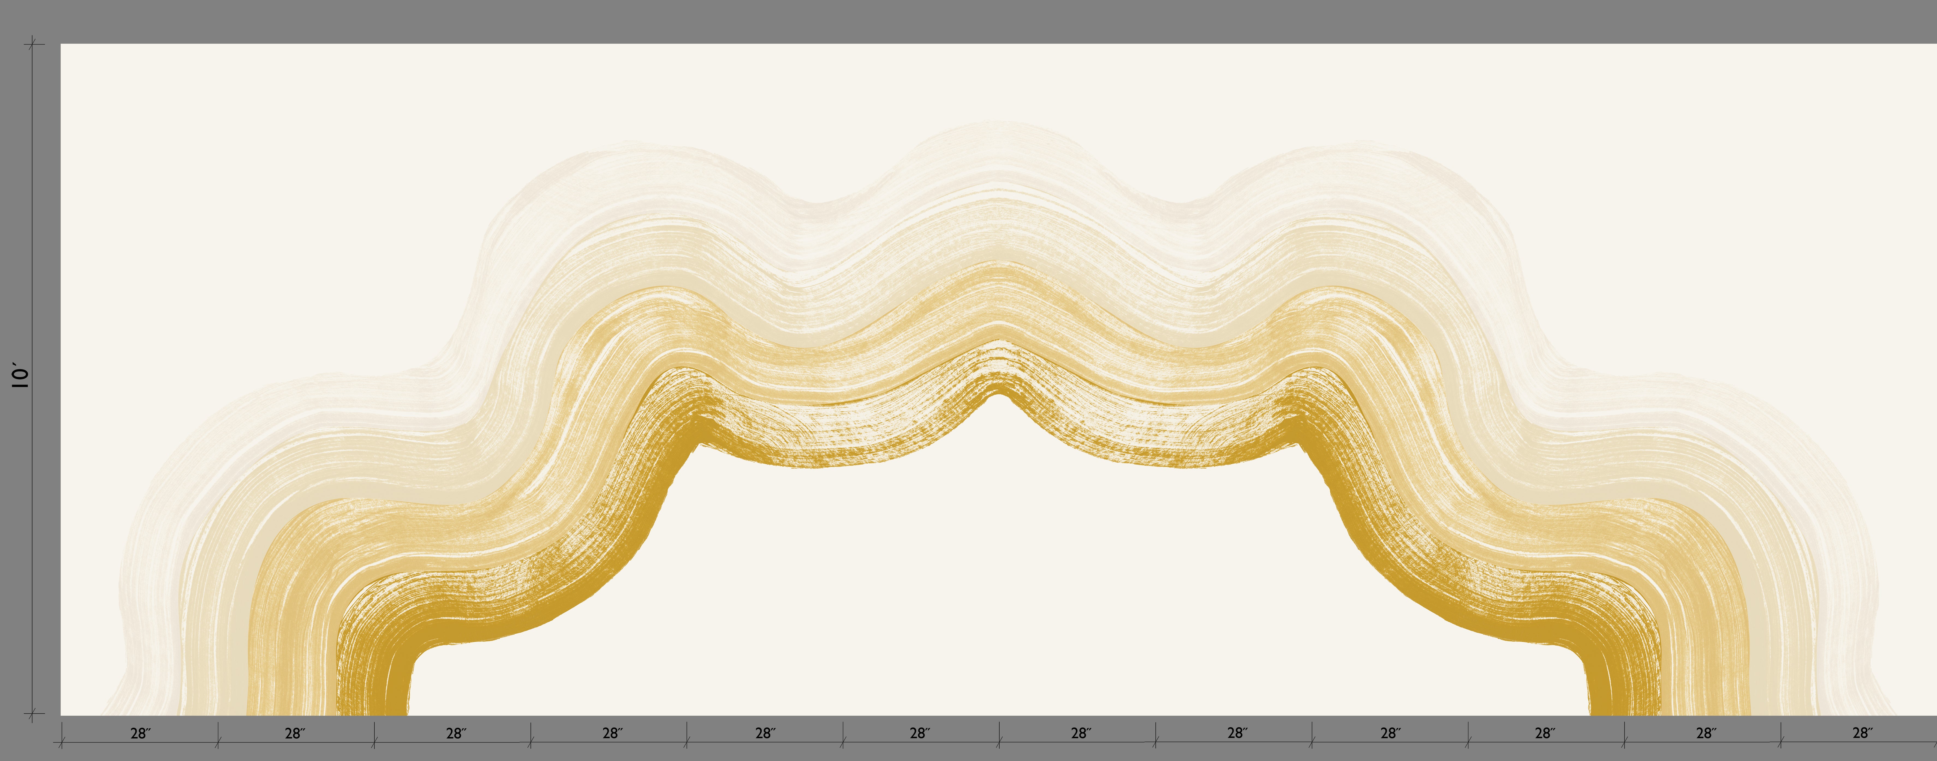Click the gray border strip above the mural
The image size is (1937, 761).
[968, 21]
